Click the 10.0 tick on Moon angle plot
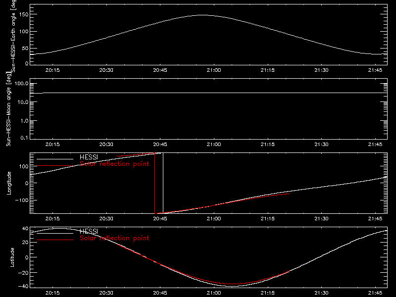 [x=23, y=102]
